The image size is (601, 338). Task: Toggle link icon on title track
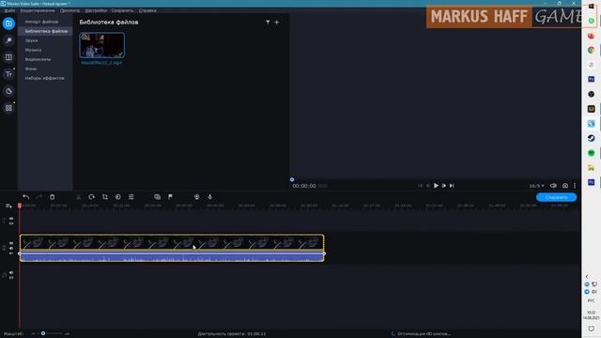coord(11,223)
